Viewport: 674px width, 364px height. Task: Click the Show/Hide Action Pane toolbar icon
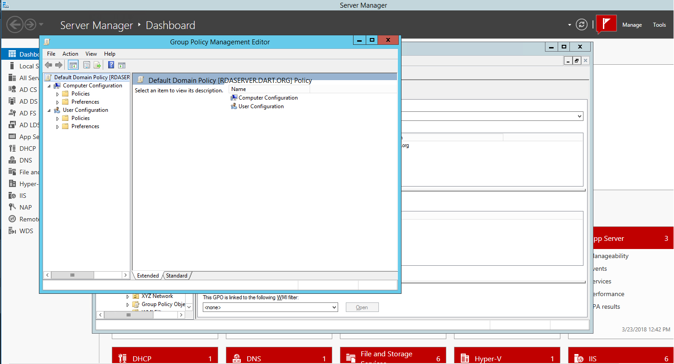click(x=121, y=65)
